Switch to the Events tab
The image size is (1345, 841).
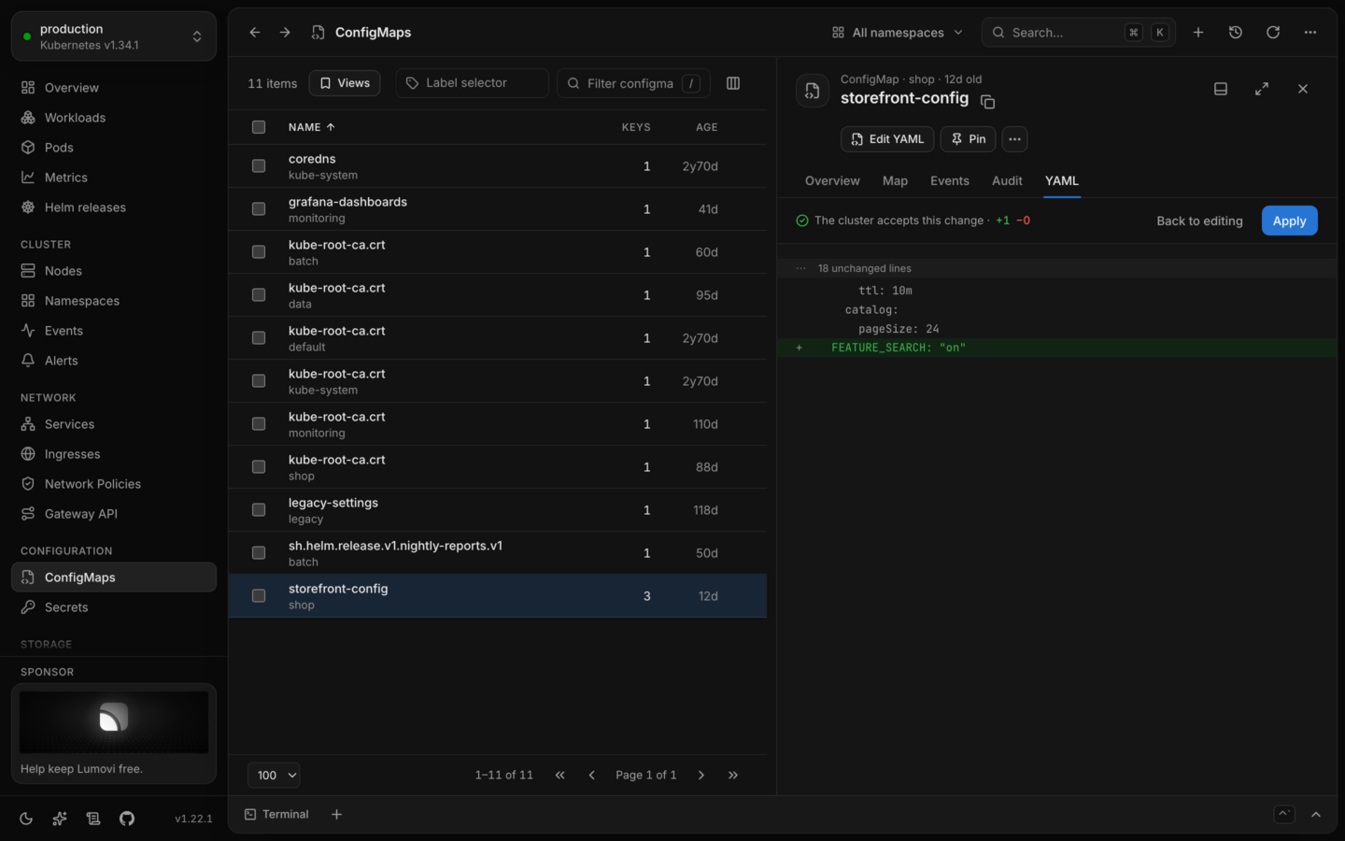coord(950,180)
